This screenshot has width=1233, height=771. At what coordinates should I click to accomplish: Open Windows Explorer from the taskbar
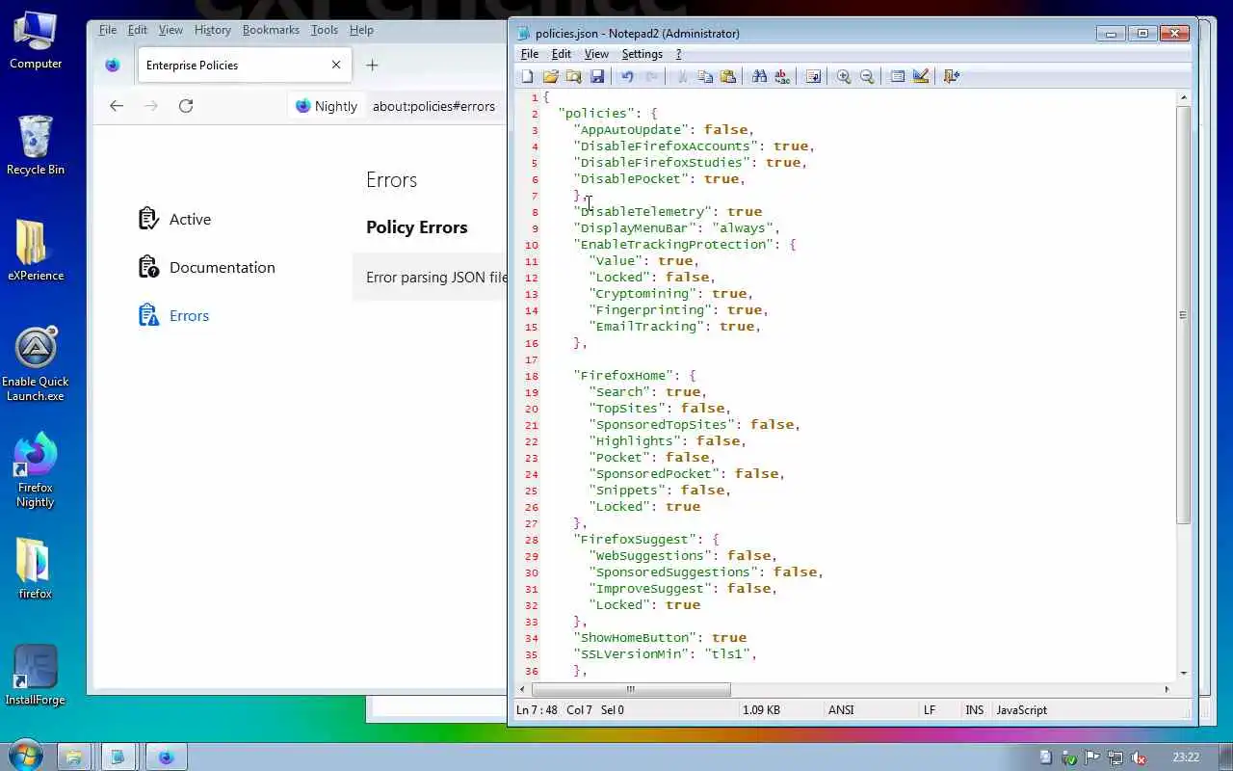coord(73,757)
